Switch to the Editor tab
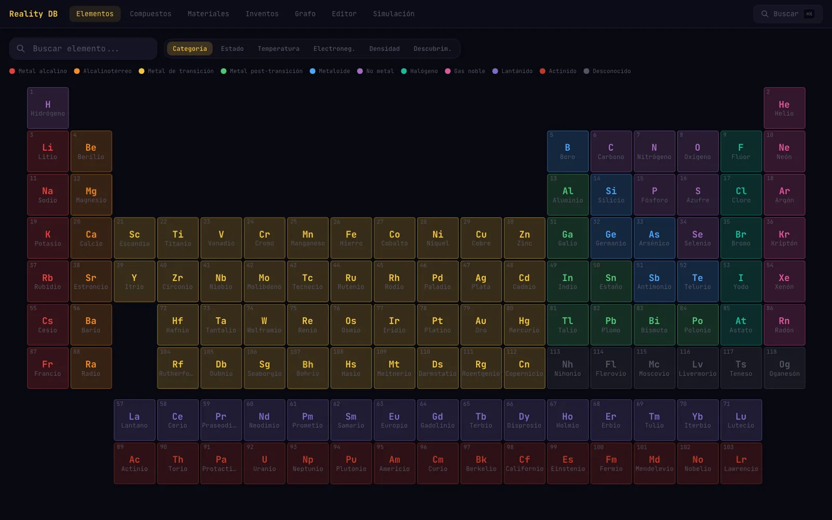Viewport: 832px width, 520px height. point(344,14)
